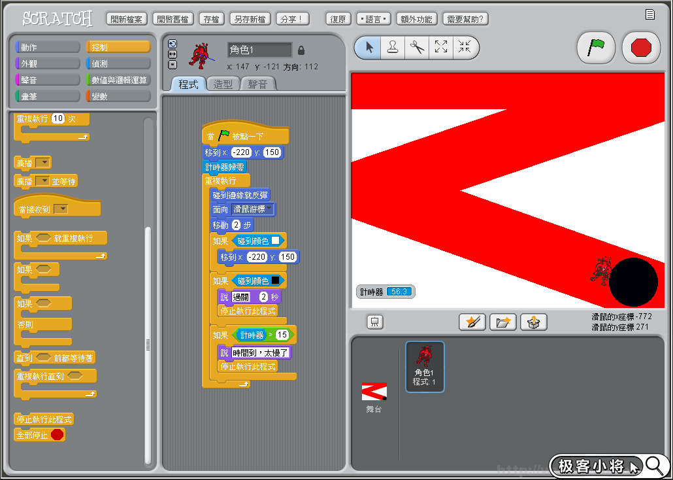Image resolution: width=673 pixels, height=480 pixels.
Task: Switch to the 聲音 sounds tab
Action: (x=257, y=84)
